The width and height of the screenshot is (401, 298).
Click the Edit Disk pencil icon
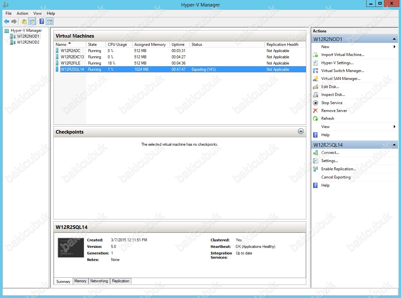pos(315,87)
